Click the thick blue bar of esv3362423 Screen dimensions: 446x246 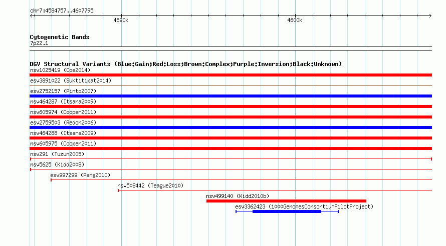point(287,211)
